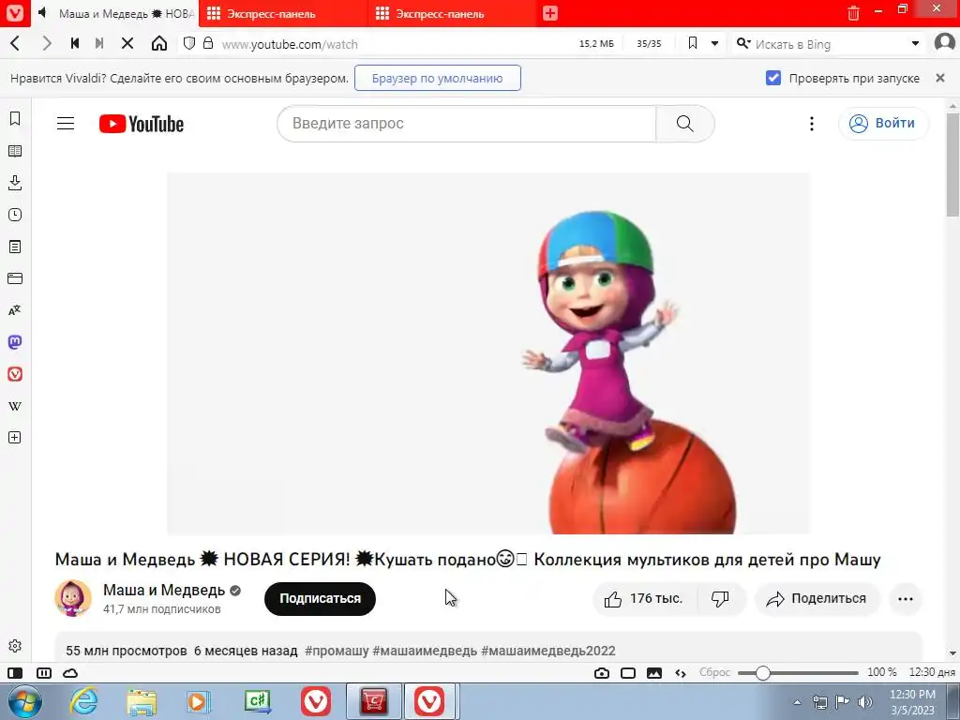The image size is (960, 720).
Task: Stop loading the page
Action: click(127, 43)
